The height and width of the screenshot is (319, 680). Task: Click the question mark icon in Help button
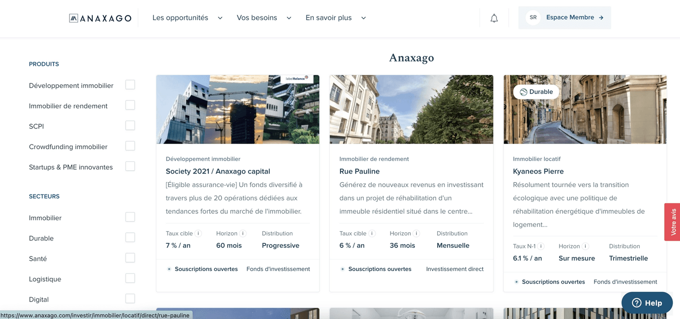coord(636,303)
